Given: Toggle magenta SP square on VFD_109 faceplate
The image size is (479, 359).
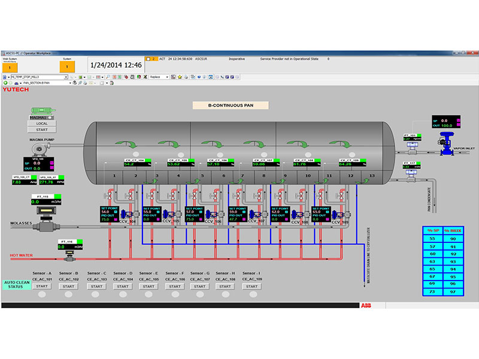Looking at the screenshot, I should point(51,163).
